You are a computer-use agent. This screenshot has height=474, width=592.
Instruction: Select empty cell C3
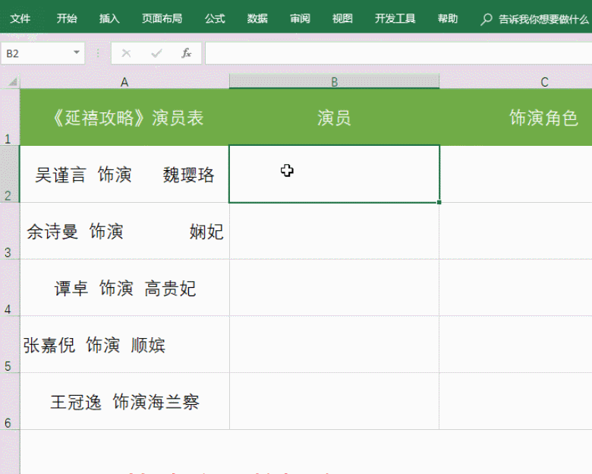click(516, 231)
